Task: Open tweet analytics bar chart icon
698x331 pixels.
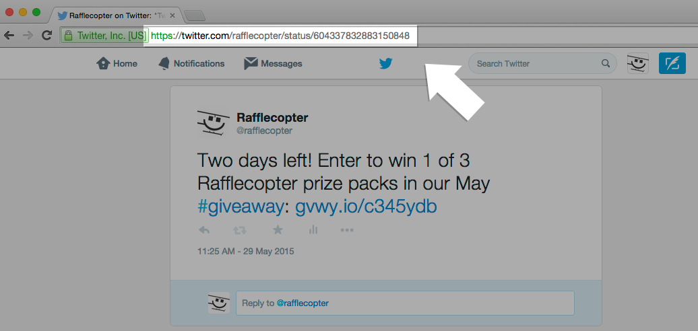Action: (x=313, y=229)
